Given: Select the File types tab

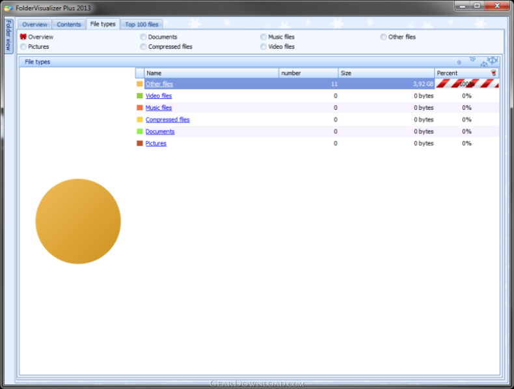Looking at the screenshot, I should point(103,24).
